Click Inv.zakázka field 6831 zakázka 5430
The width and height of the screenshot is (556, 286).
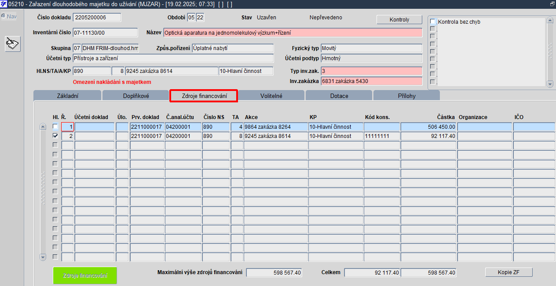tap(371, 81)
